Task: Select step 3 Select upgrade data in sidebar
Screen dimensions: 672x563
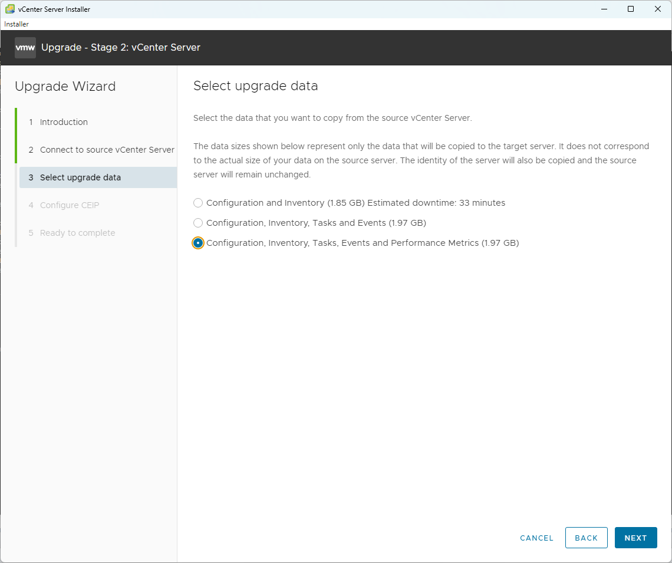Action: [80, 177]
